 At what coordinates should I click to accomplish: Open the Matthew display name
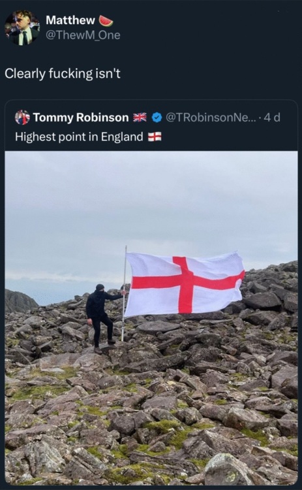coord(70,20)
